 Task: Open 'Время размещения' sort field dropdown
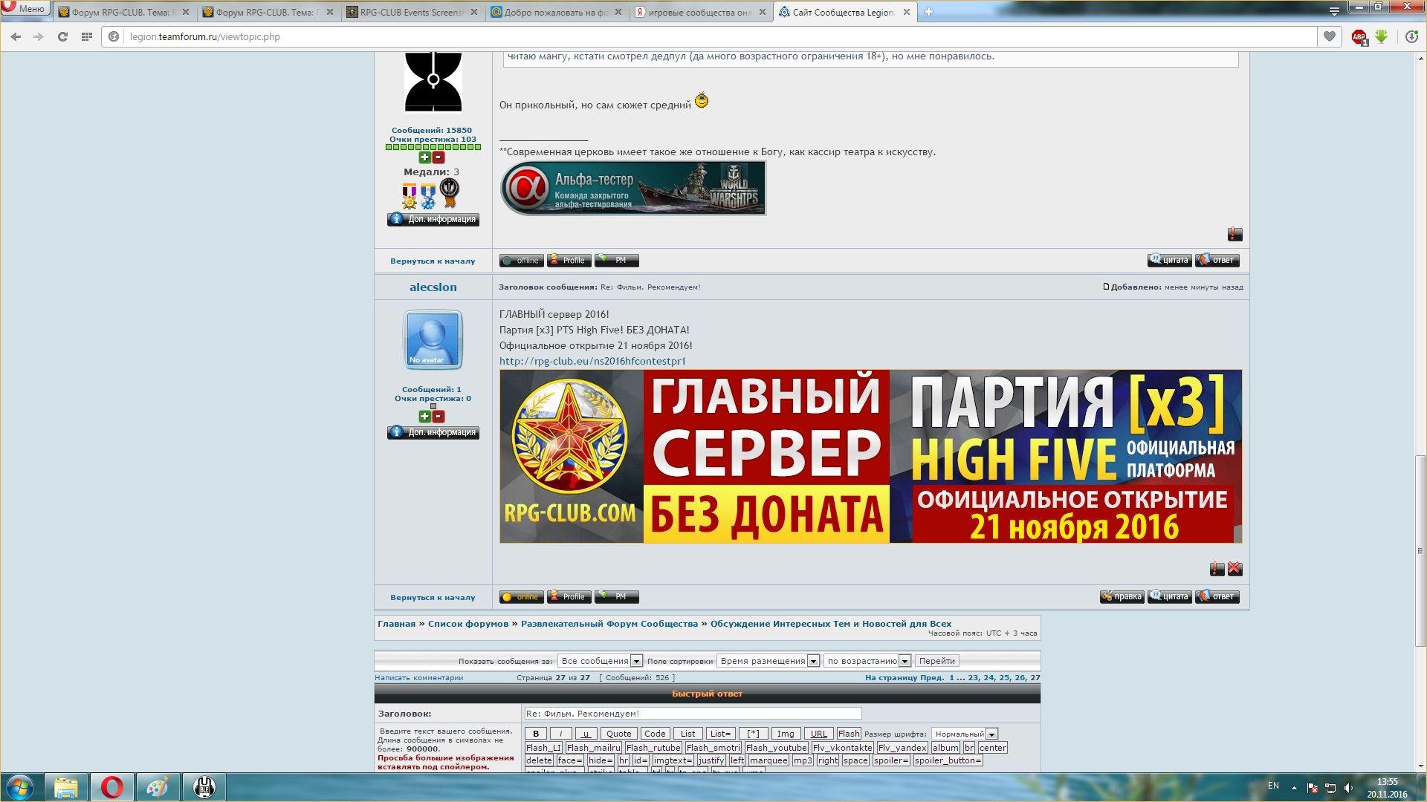click(768, 661)
